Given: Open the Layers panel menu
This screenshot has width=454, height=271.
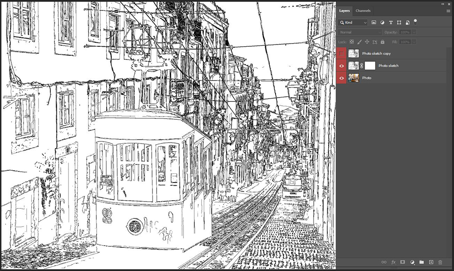Looking at the screenshot, I should click(x=448, y=11).
